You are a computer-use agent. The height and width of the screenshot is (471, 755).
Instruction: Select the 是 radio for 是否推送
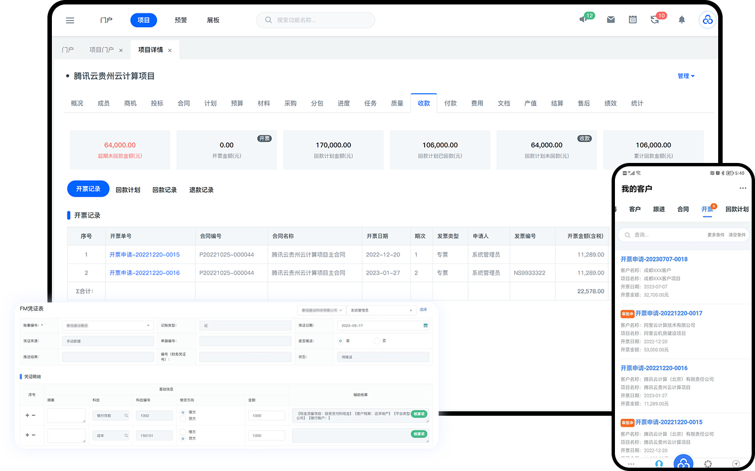340,340
